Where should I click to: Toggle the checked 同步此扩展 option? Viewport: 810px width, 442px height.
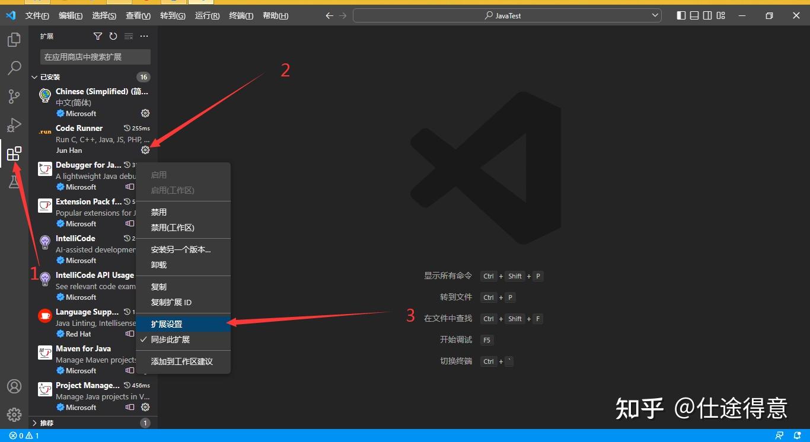pos(183,339)
